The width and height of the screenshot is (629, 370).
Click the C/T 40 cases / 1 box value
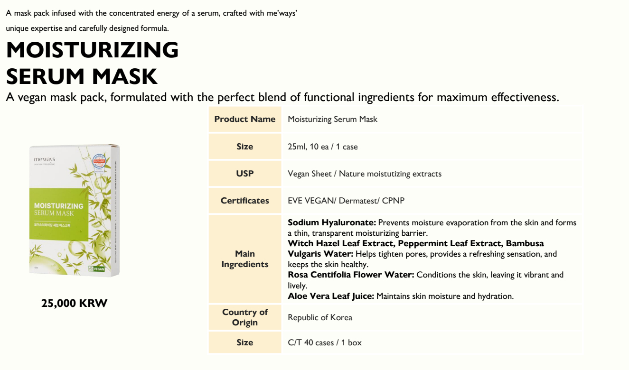pyautogui.click(x=325, y=342)
